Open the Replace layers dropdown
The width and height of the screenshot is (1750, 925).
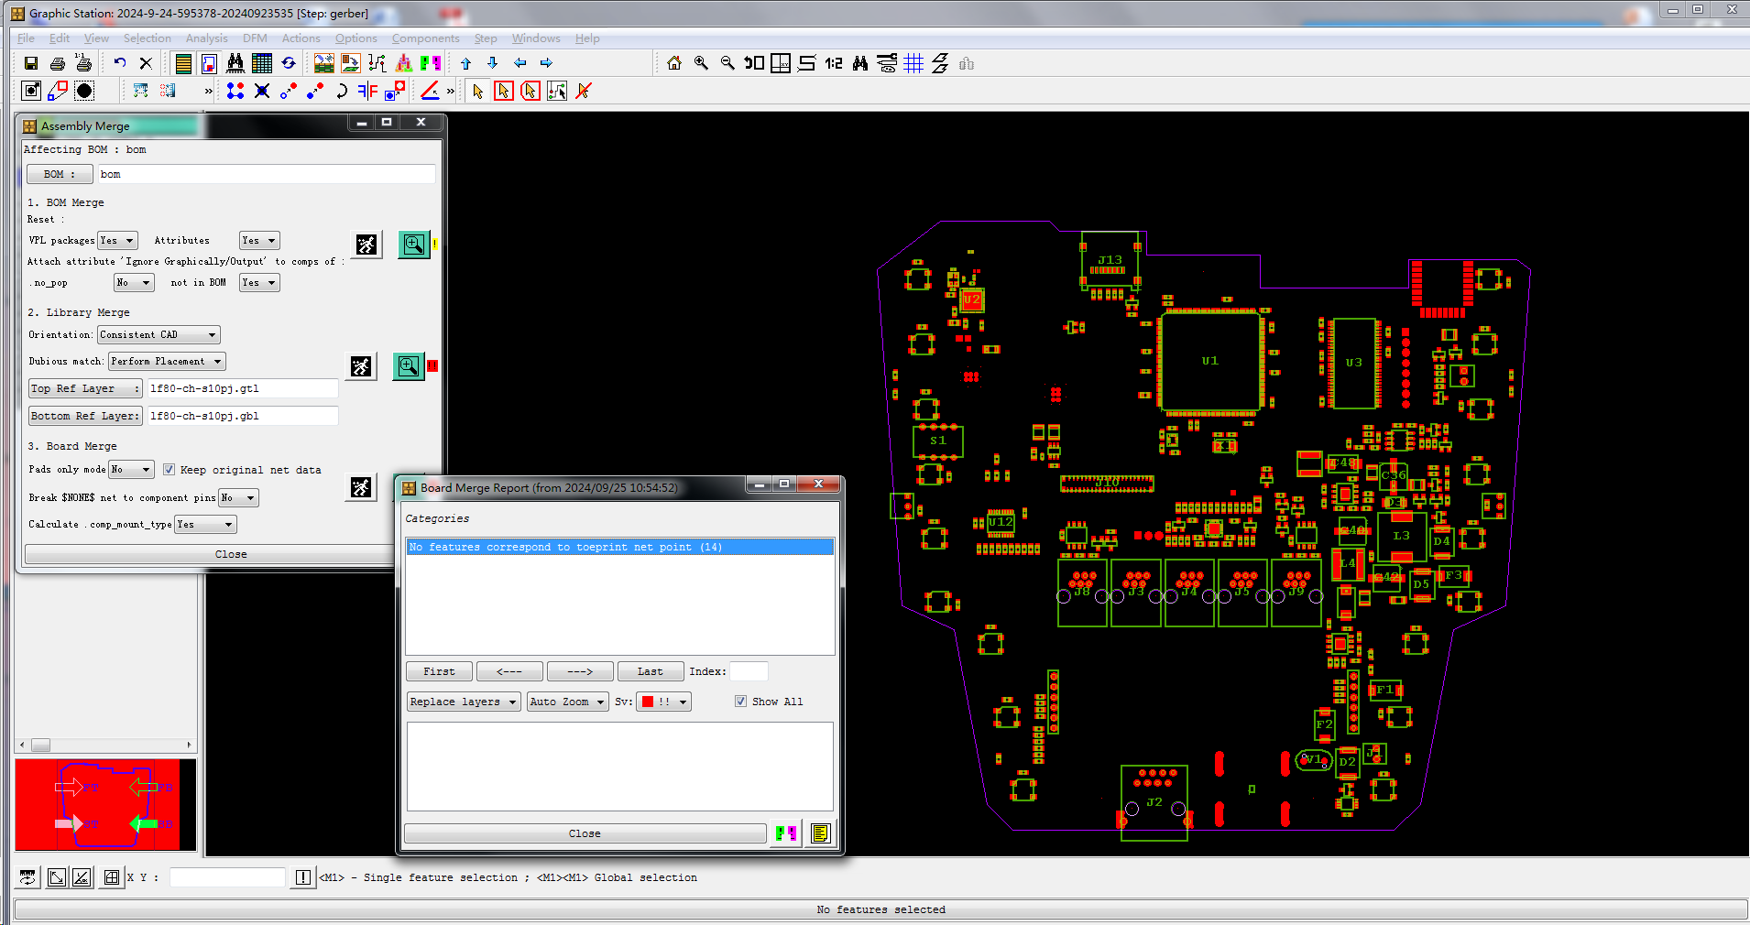tap(464, 702)
